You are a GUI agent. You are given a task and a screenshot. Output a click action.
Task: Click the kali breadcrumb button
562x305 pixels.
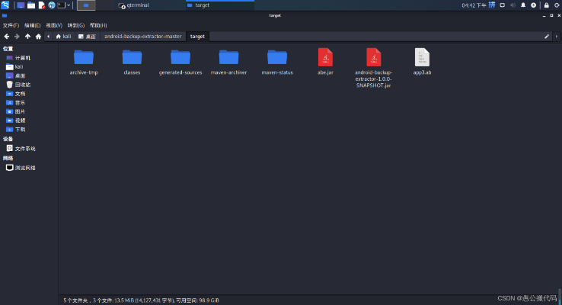tap(63, 36)
